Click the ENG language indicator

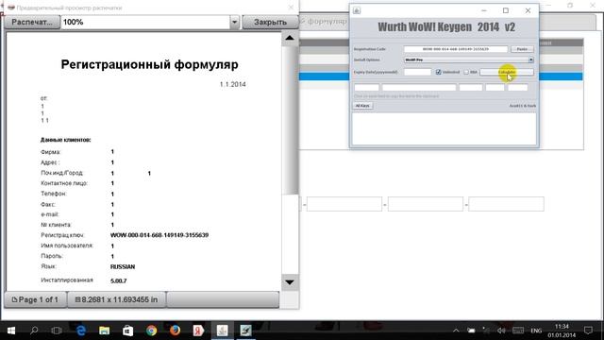(x=536, y=331)
